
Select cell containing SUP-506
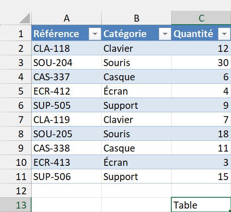click(x=67, y=177)
